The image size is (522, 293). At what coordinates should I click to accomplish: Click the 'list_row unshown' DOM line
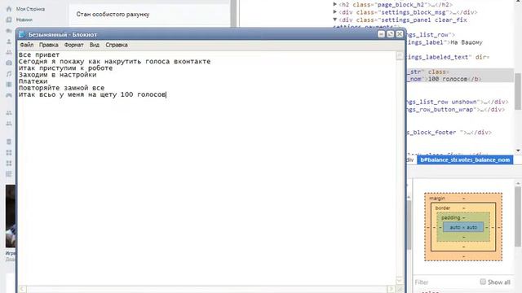pos(457,102)
